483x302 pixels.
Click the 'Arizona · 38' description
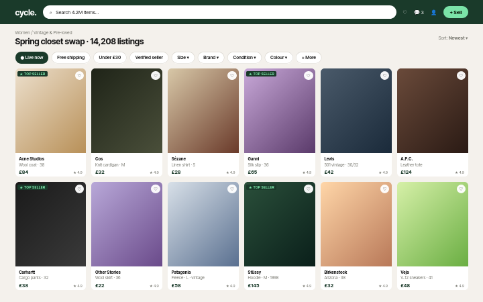pos(335,278)
